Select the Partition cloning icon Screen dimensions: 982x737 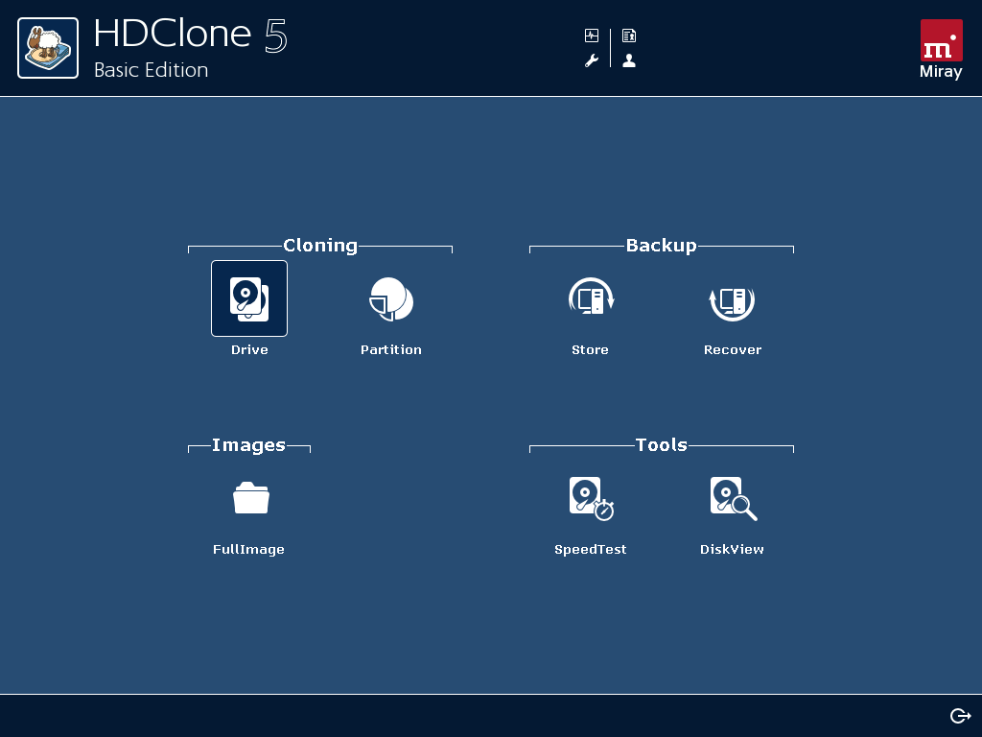coord(391,299)
